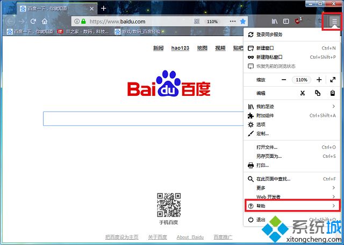Open the QR code icon in address bar
Screen dimensions: 344x245
tap(197, 22)
